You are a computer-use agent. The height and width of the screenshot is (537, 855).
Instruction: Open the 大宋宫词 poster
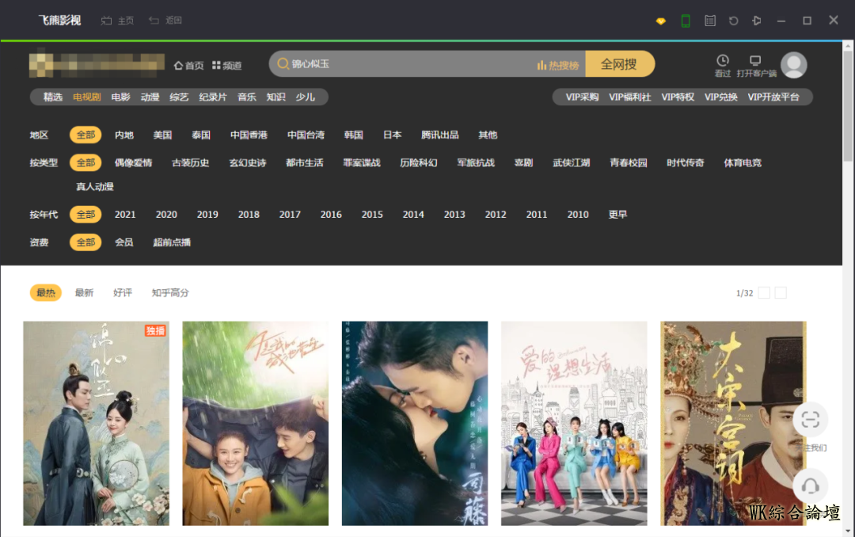point(733,424)
